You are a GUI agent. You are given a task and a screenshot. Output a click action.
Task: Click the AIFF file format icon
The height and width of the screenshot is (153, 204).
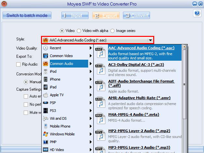coord(101,86)
